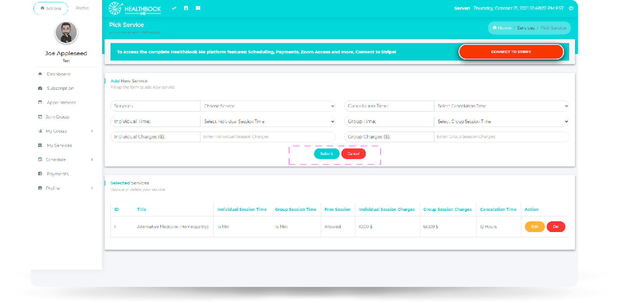Open My Services from the sidebar
The width and height of the screenshot is (621, 303).
(59, 145)
